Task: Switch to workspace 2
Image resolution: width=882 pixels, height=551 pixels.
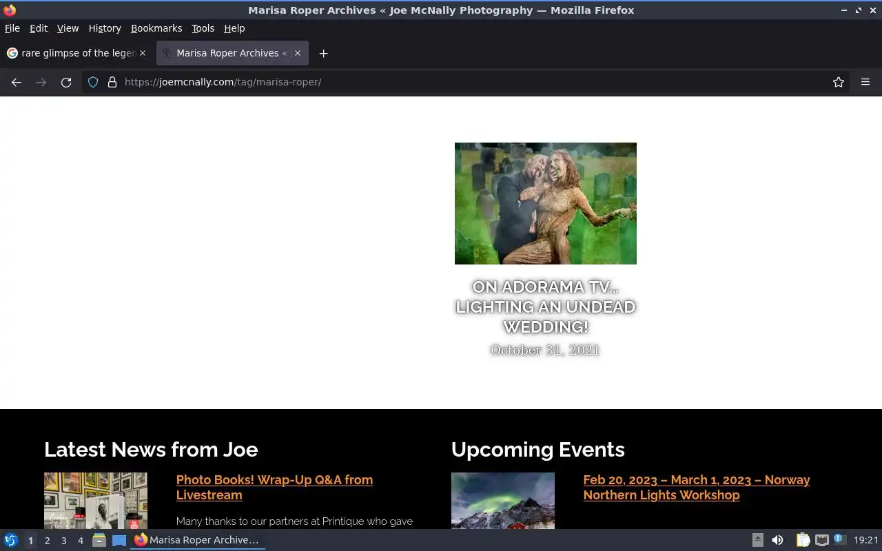Action: click(x=47, y=541)
